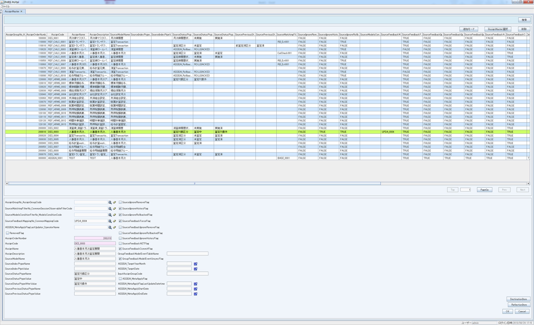This screenshot has height=325, width=534.
Task: Click the PageGo button
Action: (484, 190)
